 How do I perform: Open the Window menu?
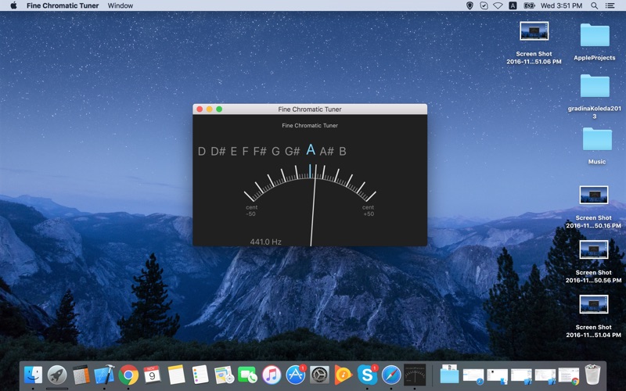pos(121,5)
